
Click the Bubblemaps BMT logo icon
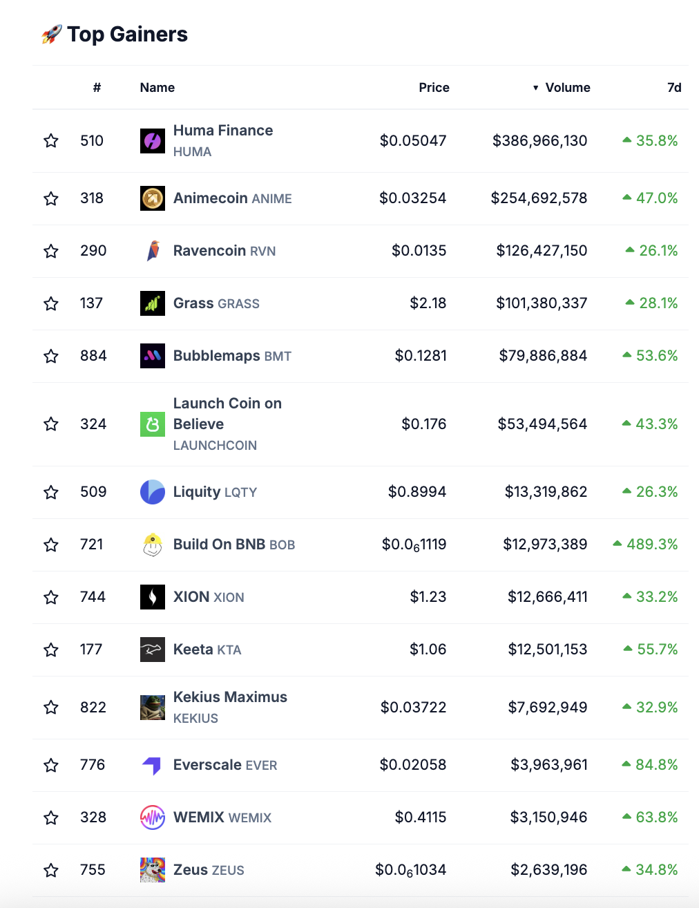click(x=152, y=356)
